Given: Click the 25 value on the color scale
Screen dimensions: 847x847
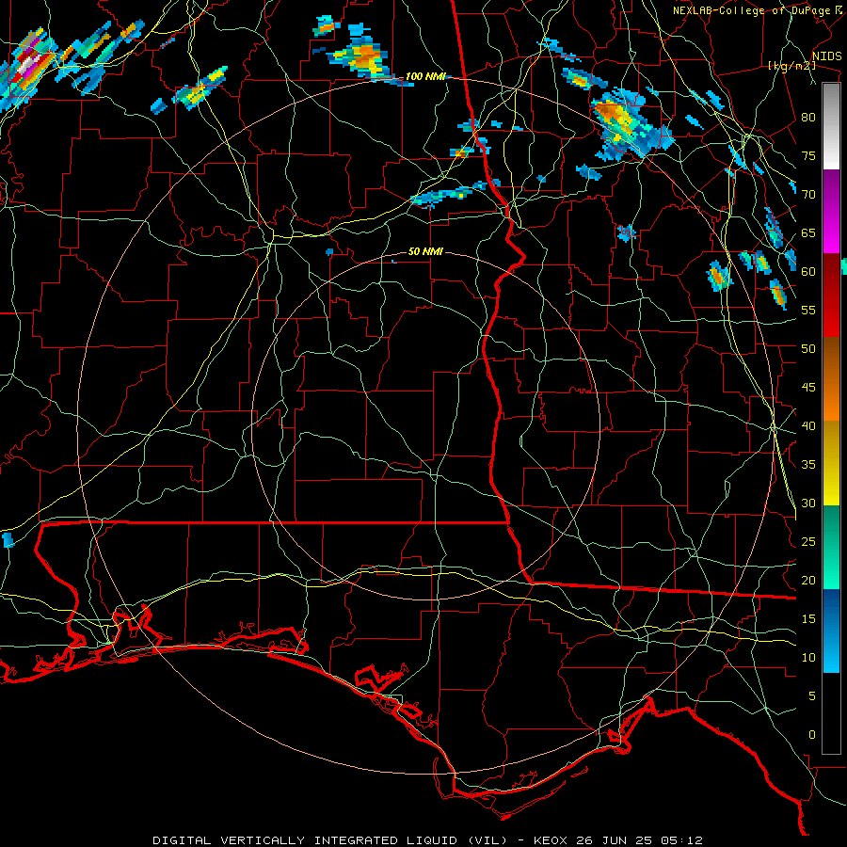Looking at the screenshot, I should click(x=808, y=541).
